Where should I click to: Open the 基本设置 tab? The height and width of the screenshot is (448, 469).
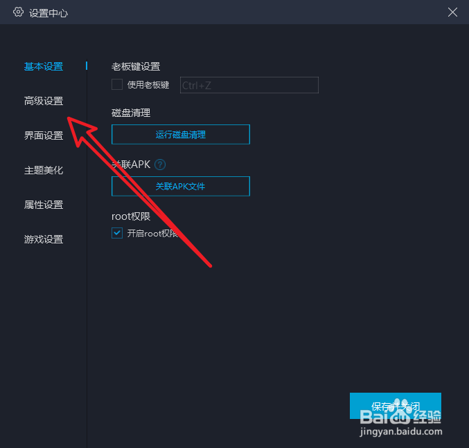tap(44, 66)
